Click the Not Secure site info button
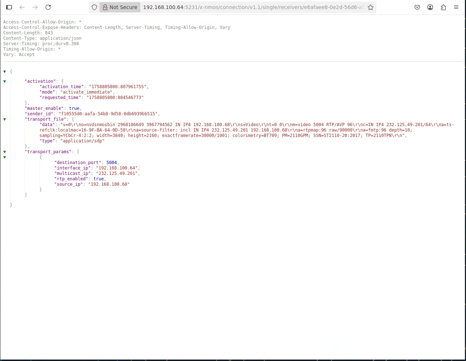 (120, 7)
